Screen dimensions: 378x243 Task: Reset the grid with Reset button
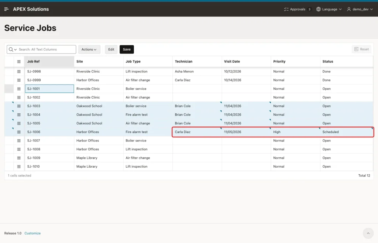click(x=362, y=49)
